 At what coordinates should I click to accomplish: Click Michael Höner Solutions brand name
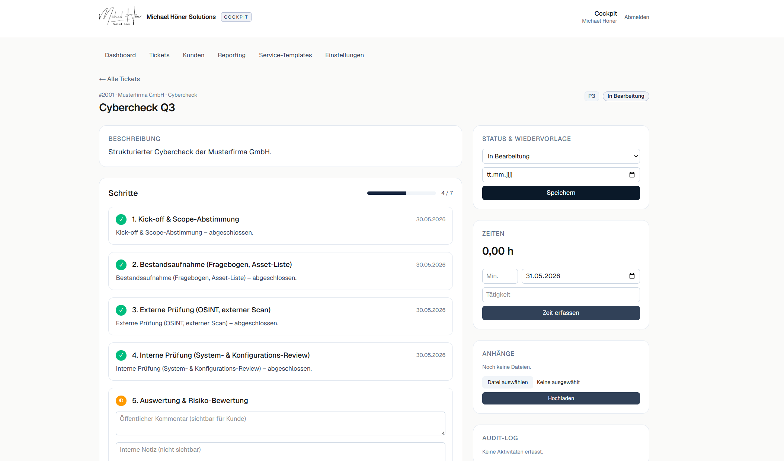pyautogui.click(x=181, y=17)
